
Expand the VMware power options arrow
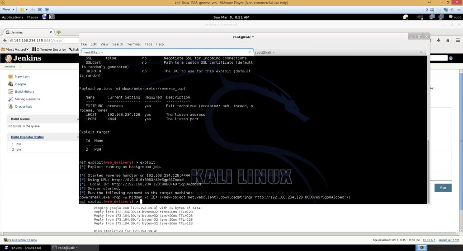[x=27, y=9]
